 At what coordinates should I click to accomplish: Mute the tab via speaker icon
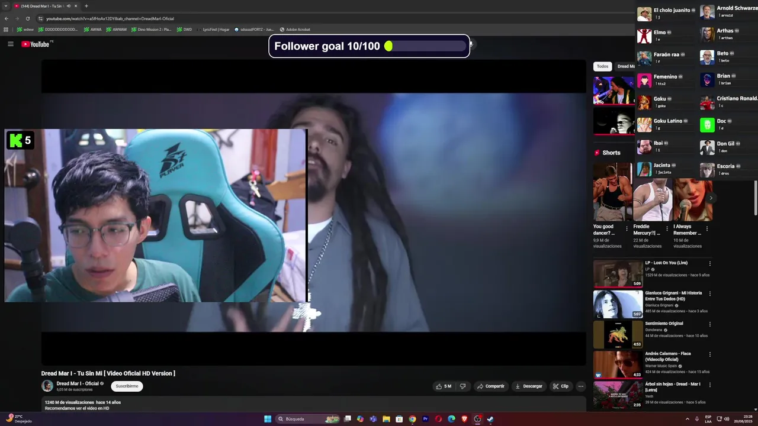[69, 6]
